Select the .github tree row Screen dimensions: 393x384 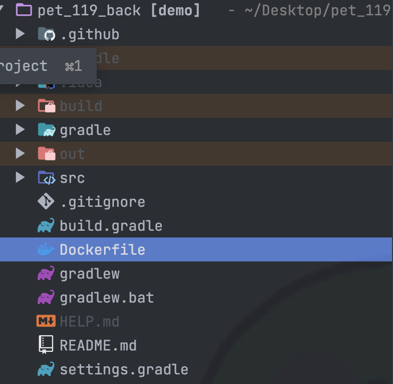(196, 34)
